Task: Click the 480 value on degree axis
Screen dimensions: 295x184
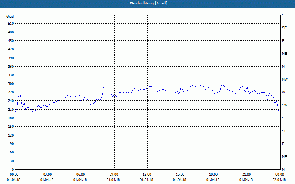Action: tap(11, 32)
